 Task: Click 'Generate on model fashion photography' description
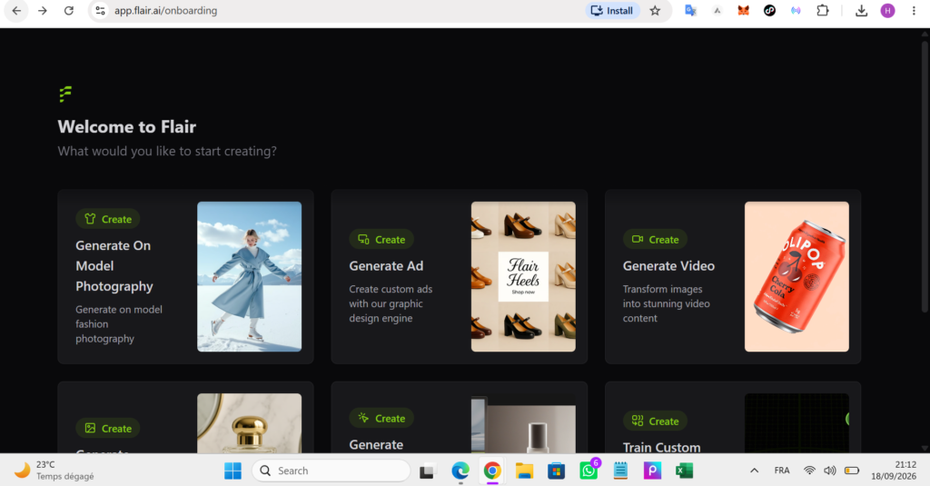tap(119, 324)
